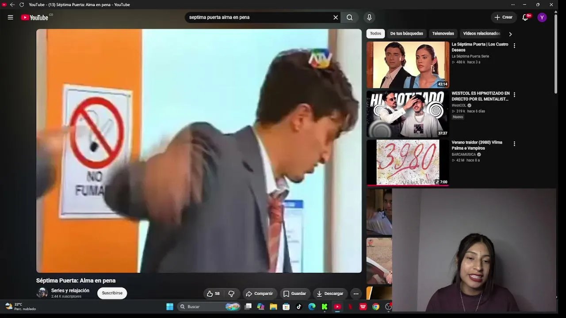Go to YouTube home via logo

pyautogui.click(x=34, y=17)
